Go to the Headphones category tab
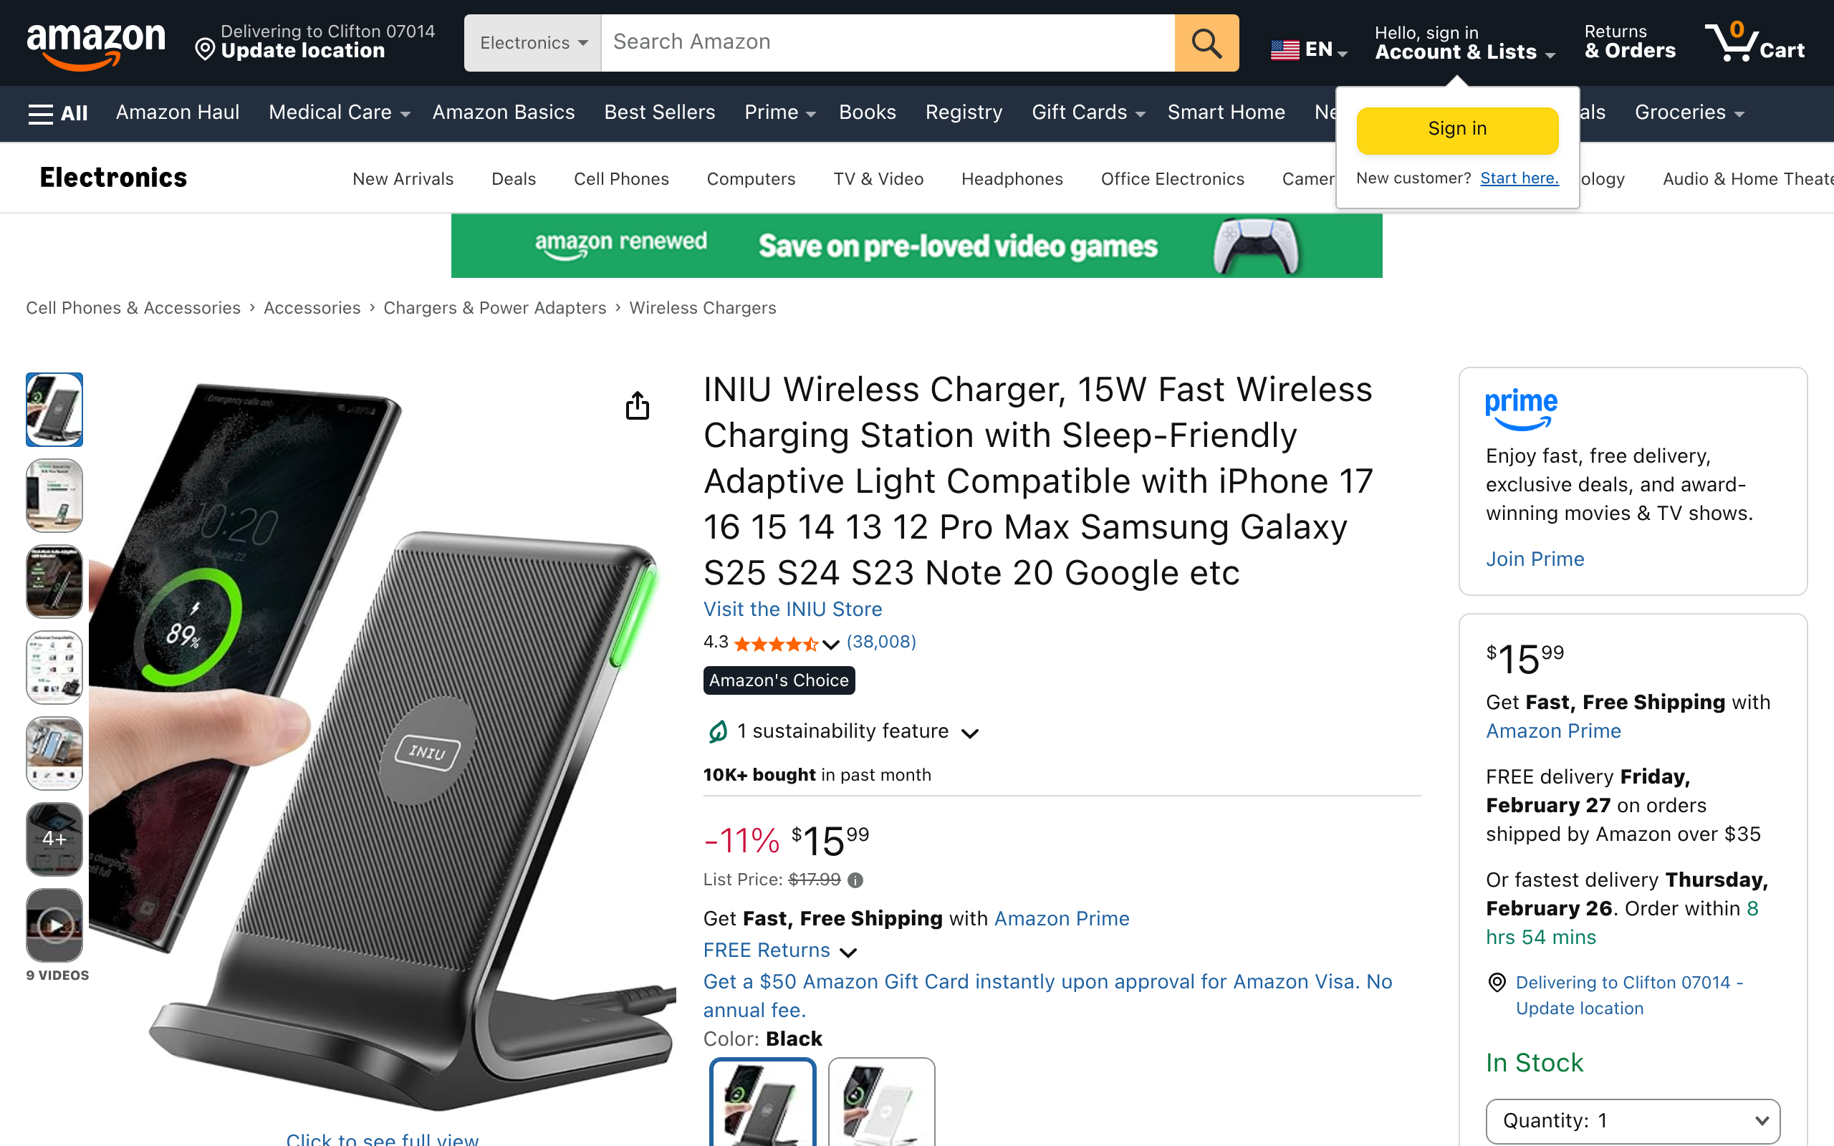The image size is (1834, 1146). (x=1012, y=179)
